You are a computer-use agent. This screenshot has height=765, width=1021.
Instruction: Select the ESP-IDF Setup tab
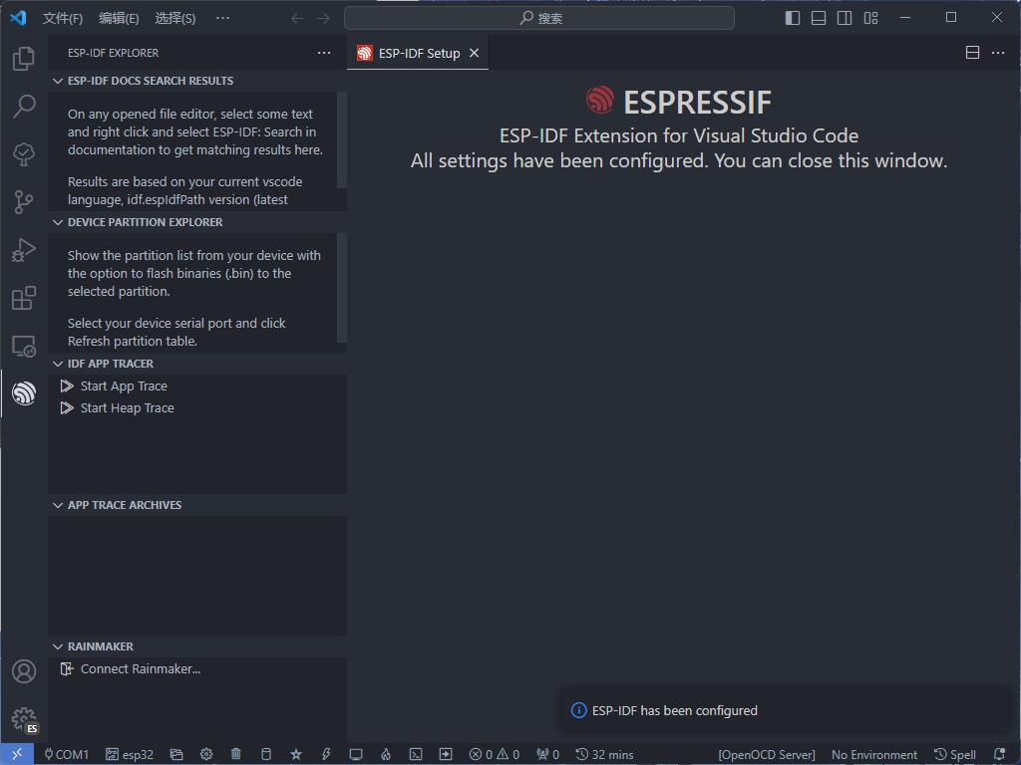click(x=418, y=53)
